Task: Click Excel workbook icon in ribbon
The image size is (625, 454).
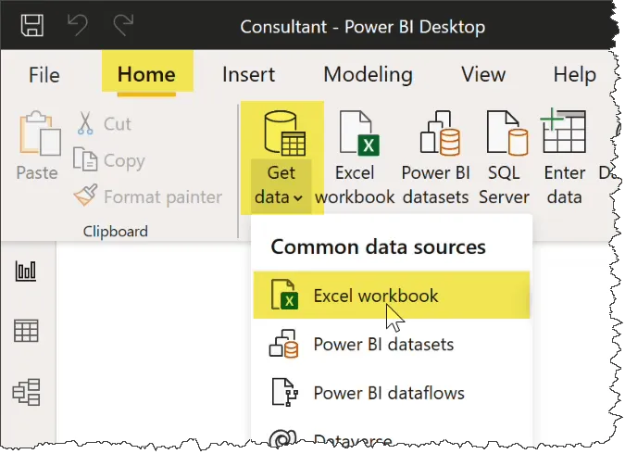Action: point(355,134)
